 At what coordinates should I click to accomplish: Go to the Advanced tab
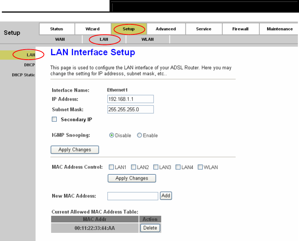click(166, 29)
